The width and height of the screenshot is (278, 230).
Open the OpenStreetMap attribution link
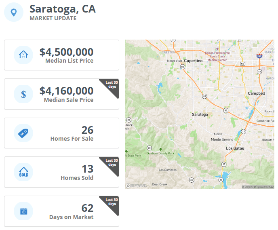point(265,187)
